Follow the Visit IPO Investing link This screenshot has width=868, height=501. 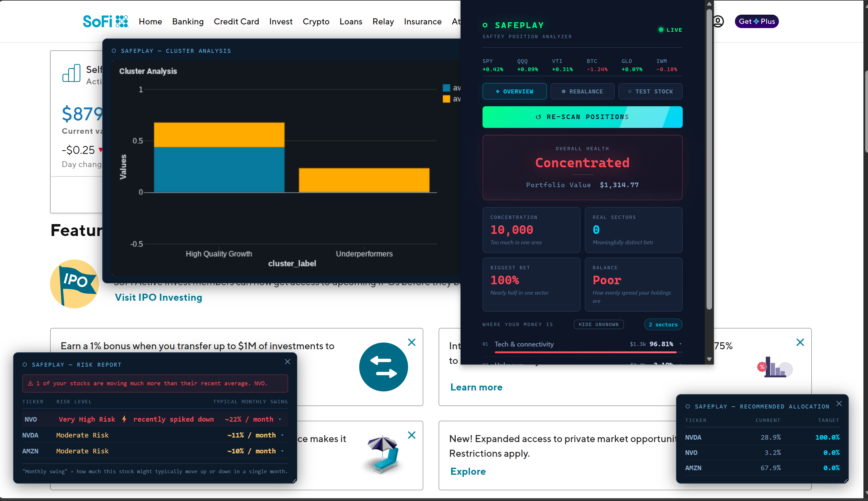pos(158,297)
